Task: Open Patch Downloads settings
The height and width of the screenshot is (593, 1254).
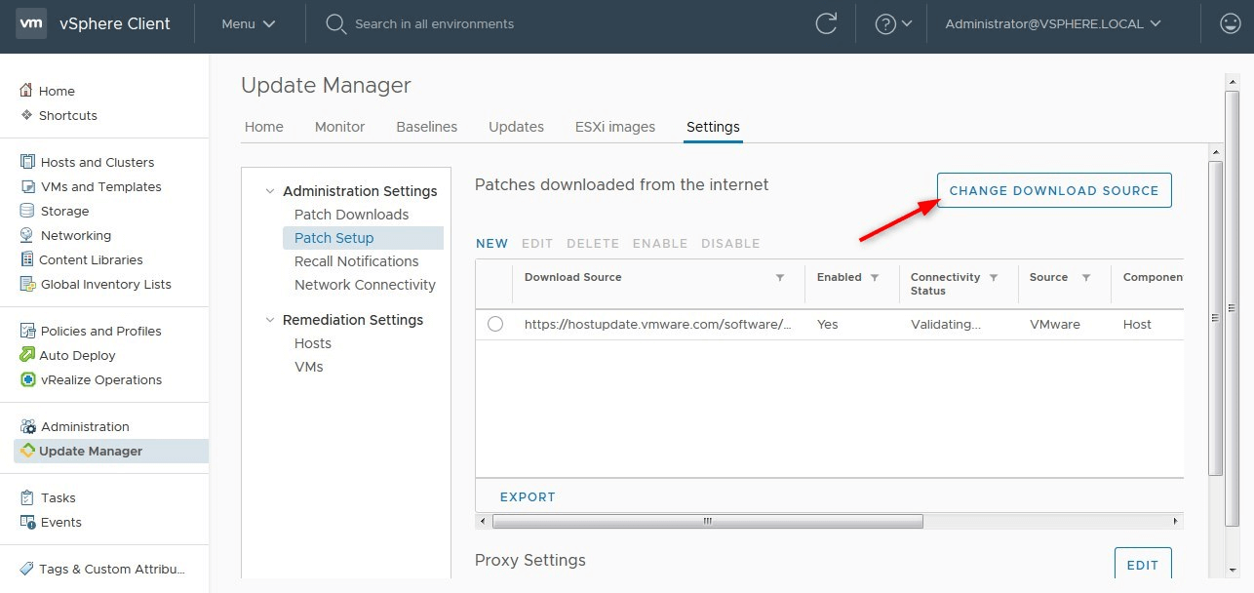Action: [351, 215]
